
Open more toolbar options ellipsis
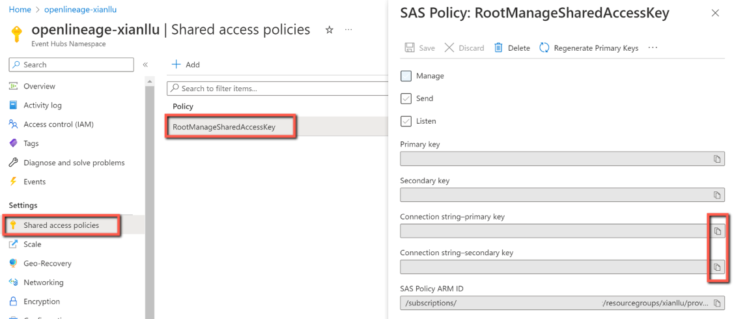coord(653,48)
